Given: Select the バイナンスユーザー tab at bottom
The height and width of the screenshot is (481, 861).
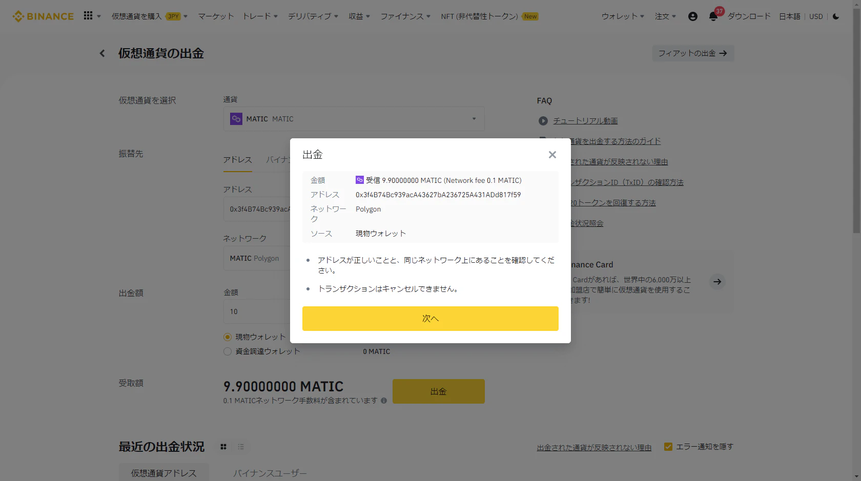Looking at the screenshot, I should tap(270, 473).
